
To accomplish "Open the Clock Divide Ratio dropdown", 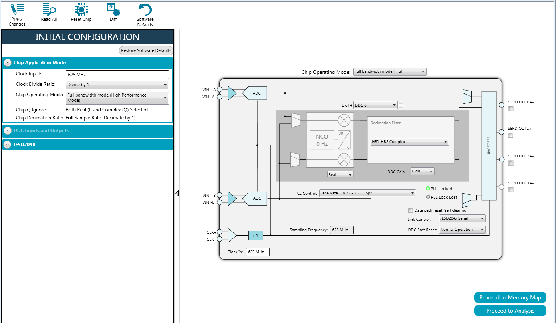I will [x=117, y=85].
